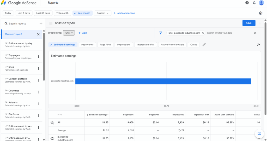Expand the Site breakdown dropdown
Image resolution: width=267 pixels, height=141 pixels.
tap(69, 33)
